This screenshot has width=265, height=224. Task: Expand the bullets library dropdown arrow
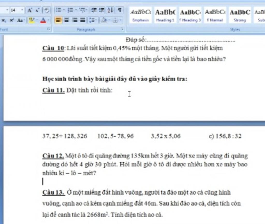[x=64, y=10]
